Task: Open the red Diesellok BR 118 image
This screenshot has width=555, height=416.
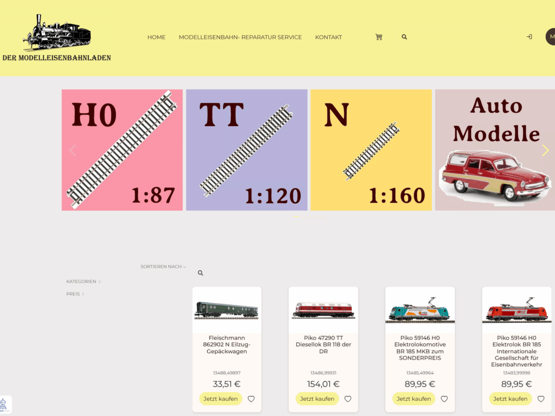Action: coord(324,310)
